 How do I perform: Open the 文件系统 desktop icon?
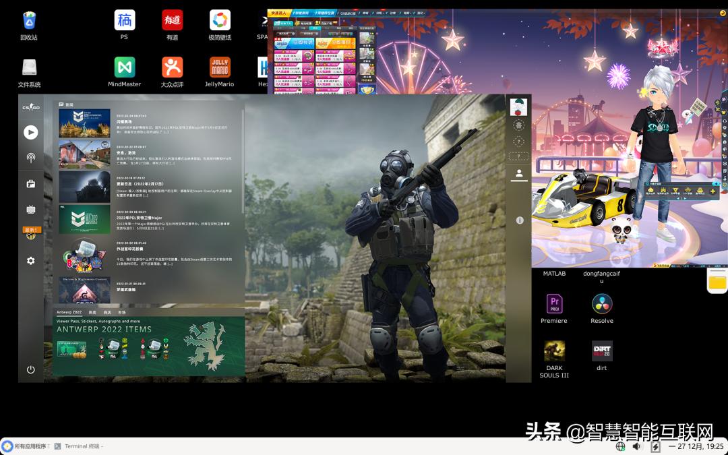pos(29,72)
